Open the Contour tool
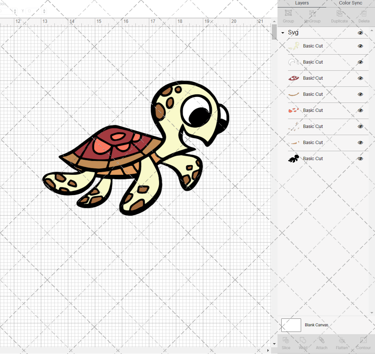This screenshot has width=375, height=354. click(363, 343)
